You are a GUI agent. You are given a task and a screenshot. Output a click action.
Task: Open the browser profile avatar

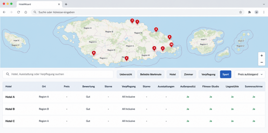pyautogui.click(x=256, y=12)
